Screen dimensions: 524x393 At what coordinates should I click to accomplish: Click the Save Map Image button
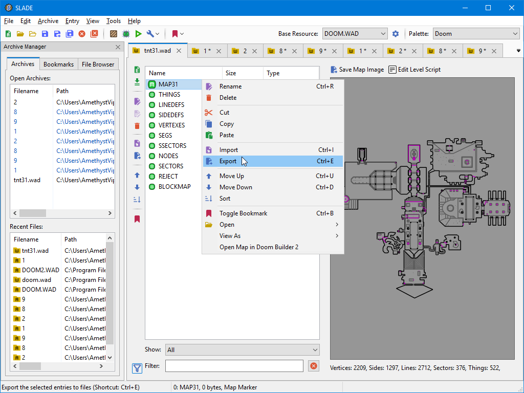pos(357,70)
